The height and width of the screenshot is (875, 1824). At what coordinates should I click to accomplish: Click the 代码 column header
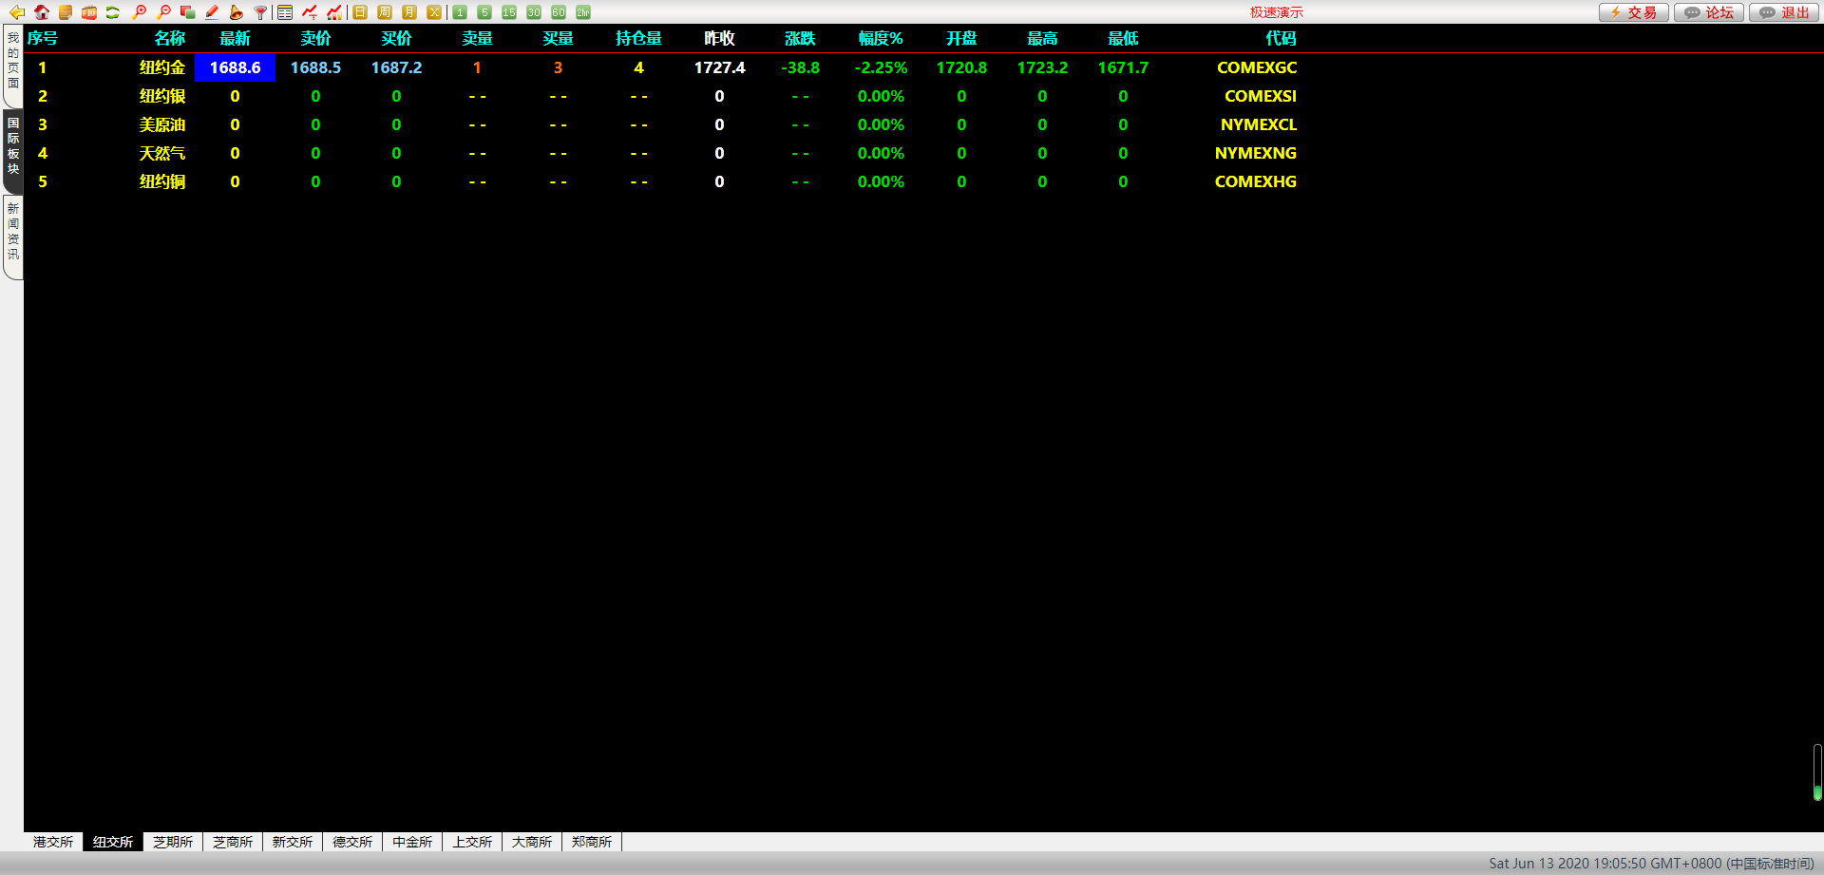click(1281, 38)
